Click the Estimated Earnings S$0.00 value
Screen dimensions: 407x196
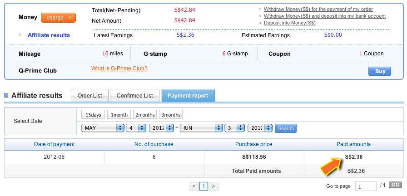coord(333,35)
